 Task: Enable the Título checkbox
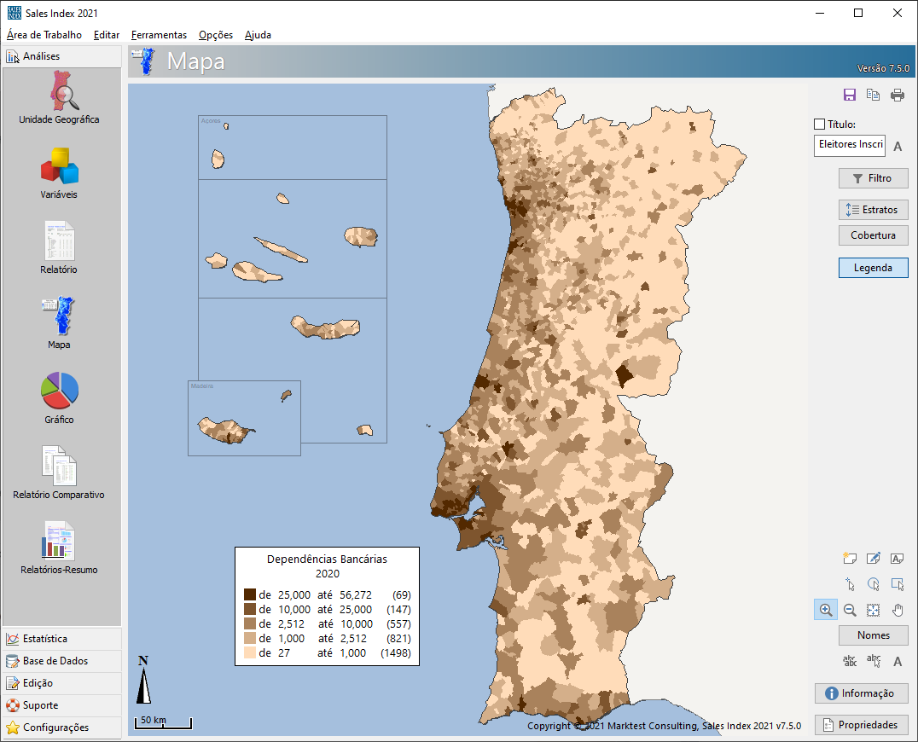820,125
